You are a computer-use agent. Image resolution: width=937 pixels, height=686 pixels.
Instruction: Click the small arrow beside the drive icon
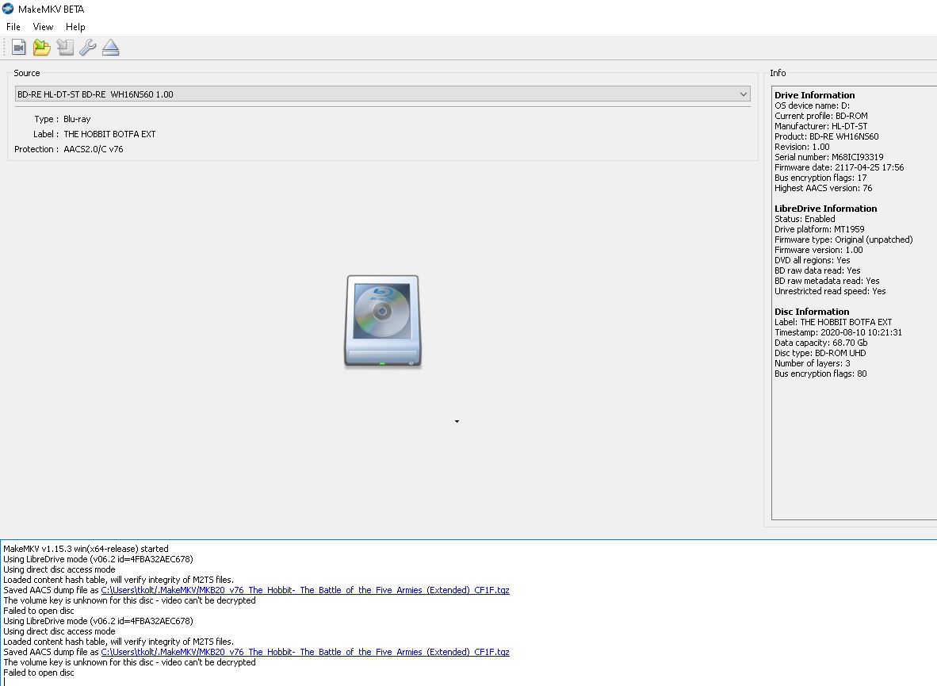tap(457, 422)
